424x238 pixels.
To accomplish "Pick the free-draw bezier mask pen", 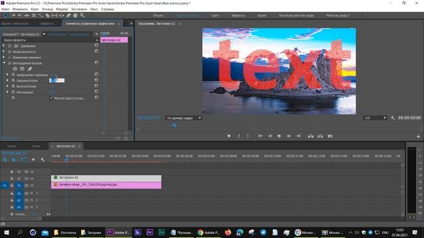I will click(30, 69).
